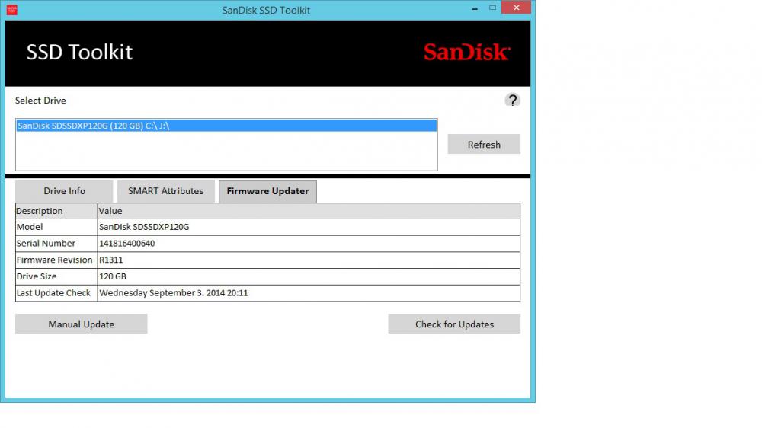Select the Firmware Updater tab
762x428 pixels.
tap(267, 191)
